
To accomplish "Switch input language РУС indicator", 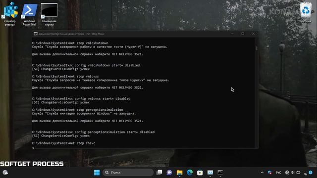I will (x=278, y=173).
